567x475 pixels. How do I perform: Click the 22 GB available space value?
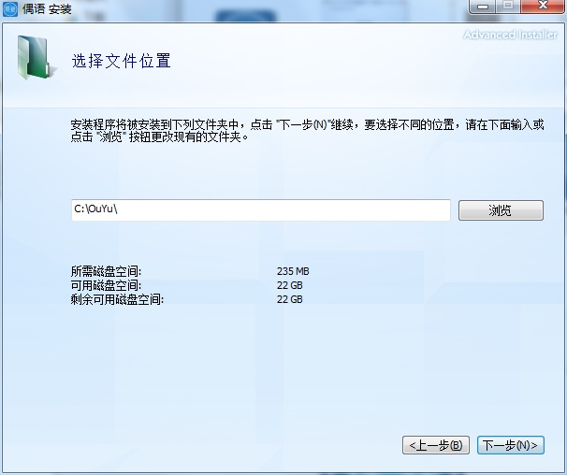[290, 285]
